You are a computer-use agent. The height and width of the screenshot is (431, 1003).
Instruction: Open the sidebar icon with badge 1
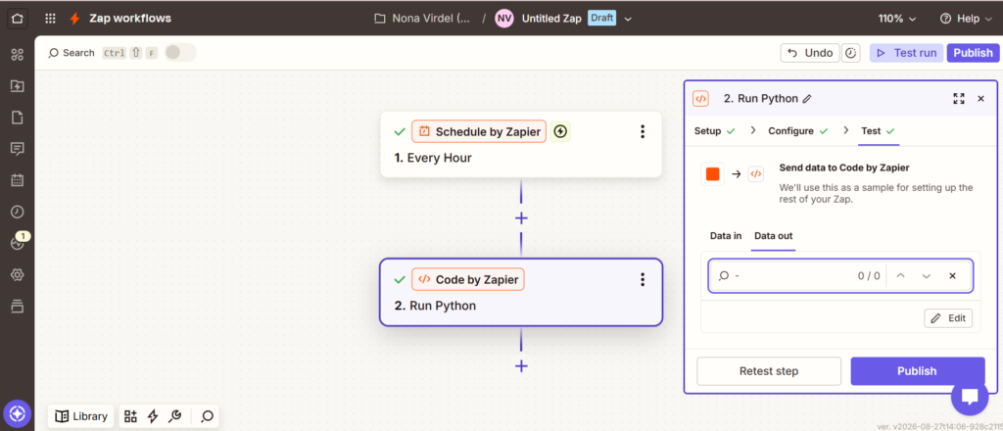coord(19,242)
